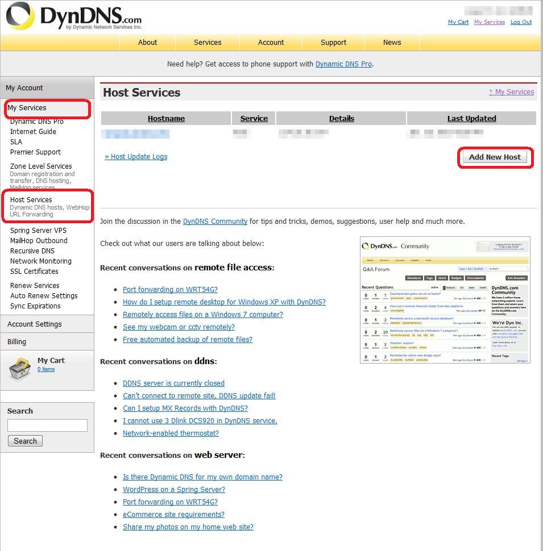Open My Cart link in header
This screenshot has height=551, width=543.
click(458, 22)
